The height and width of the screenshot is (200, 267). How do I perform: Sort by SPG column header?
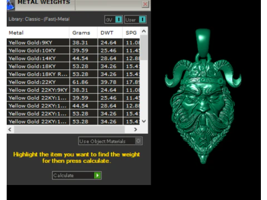click(x=131, y=33)
